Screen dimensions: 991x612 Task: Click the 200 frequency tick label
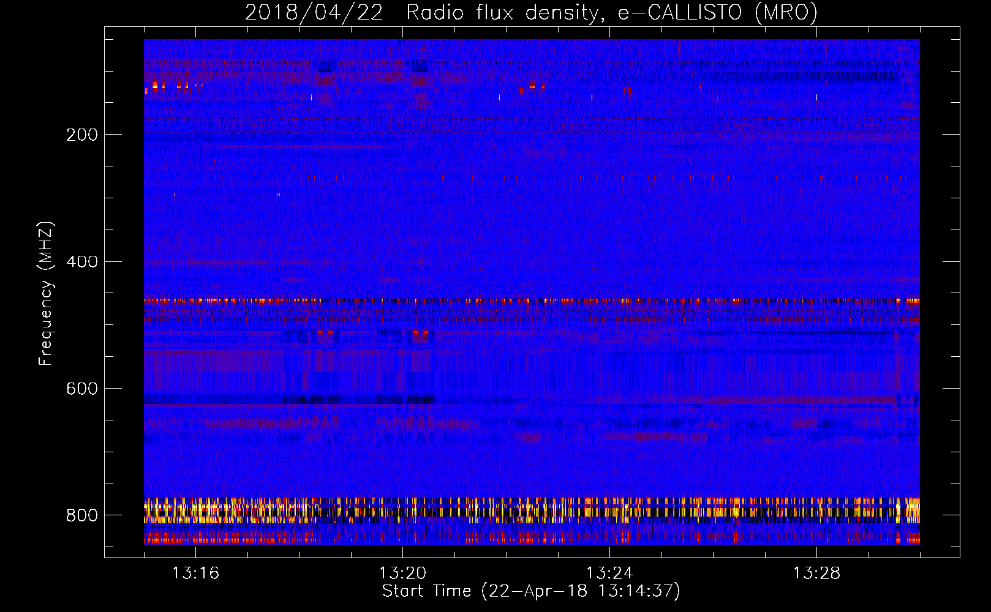pos(82,135)
